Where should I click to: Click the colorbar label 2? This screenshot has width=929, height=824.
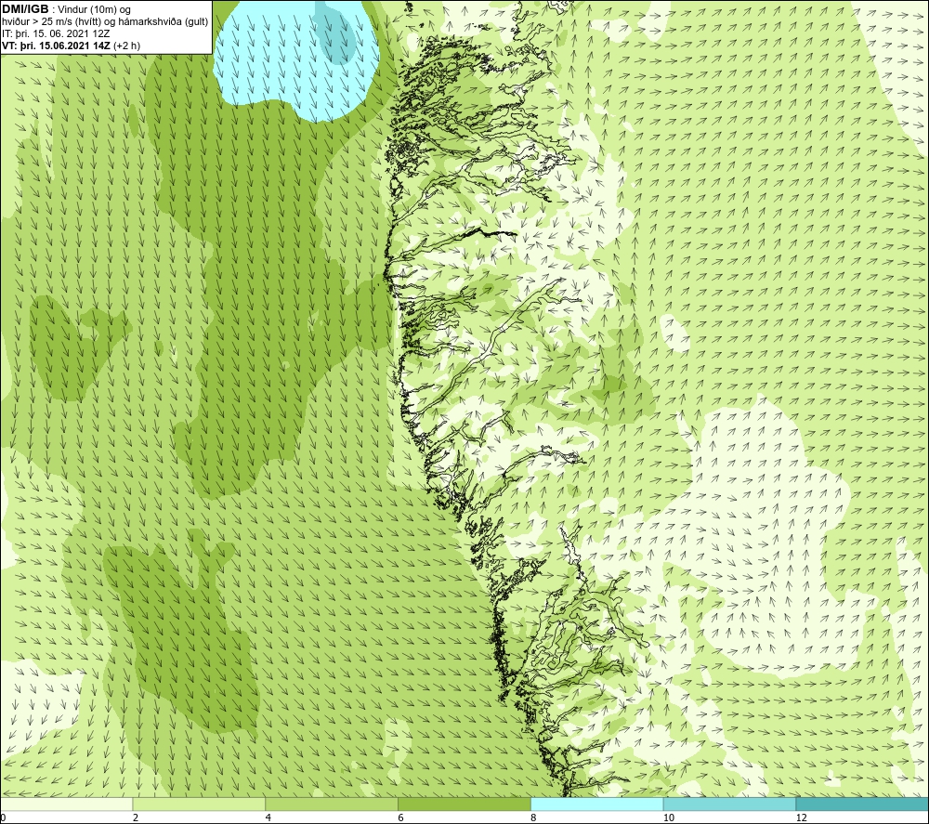click(136, 818)
